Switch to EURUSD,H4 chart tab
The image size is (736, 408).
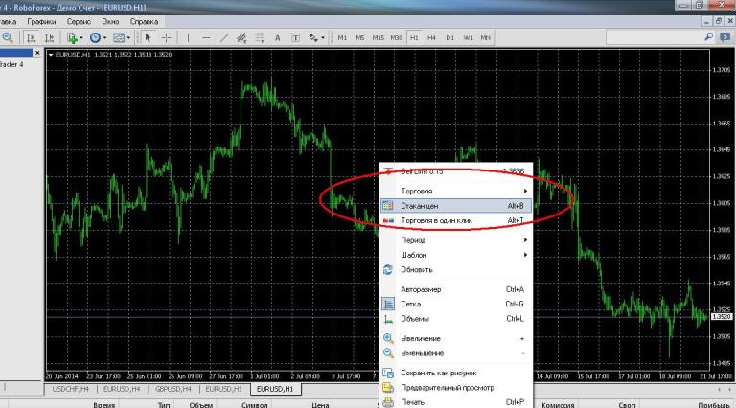point(122,389)
